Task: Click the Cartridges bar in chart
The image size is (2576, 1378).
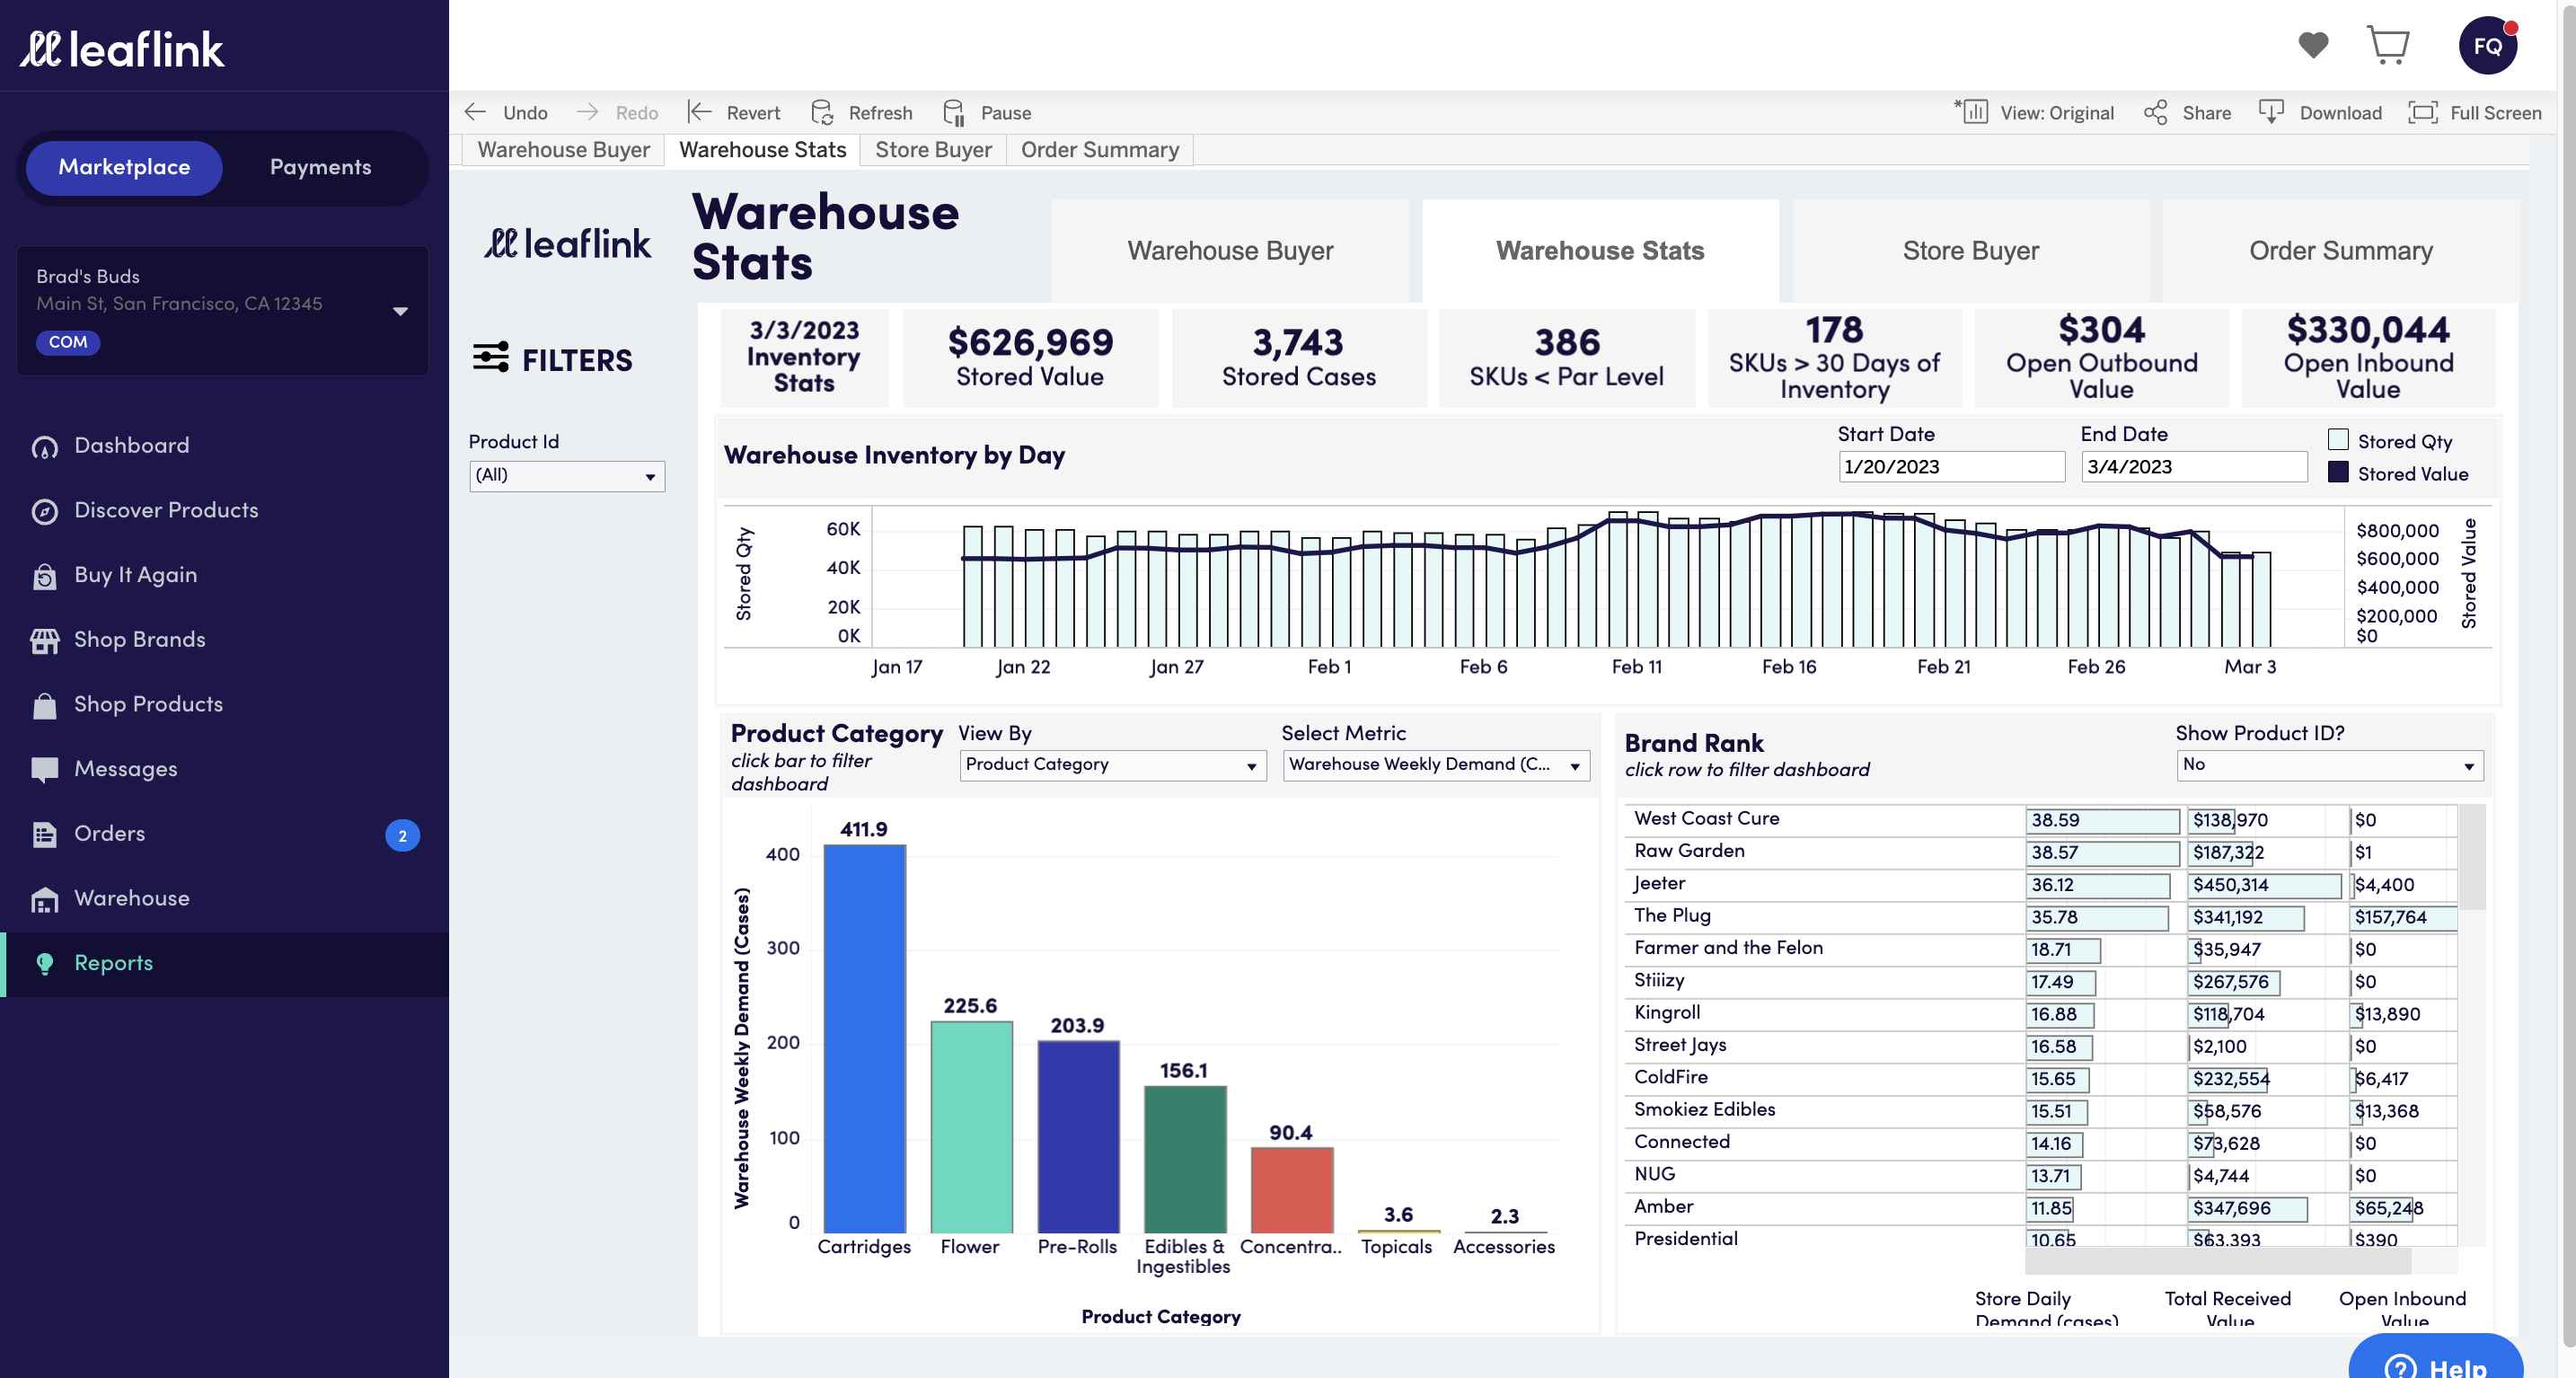Action: pos(864,1038)
